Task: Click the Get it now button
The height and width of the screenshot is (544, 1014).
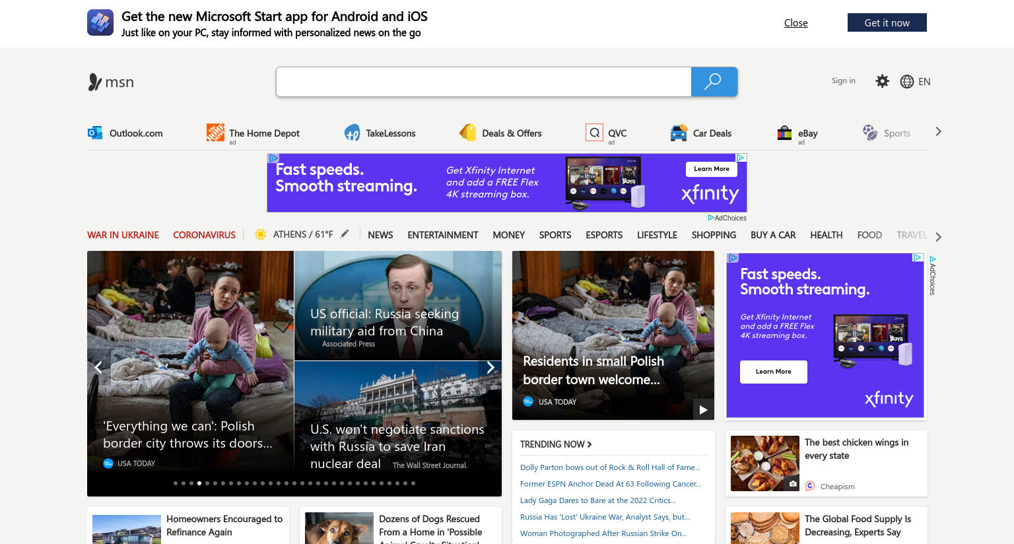Action: [x=887, y=22]
